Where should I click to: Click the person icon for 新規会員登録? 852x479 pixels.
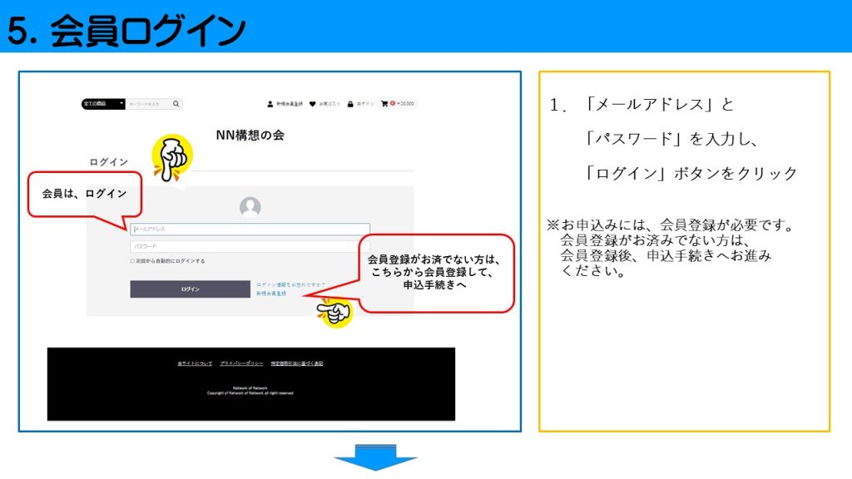coord(270,104)
